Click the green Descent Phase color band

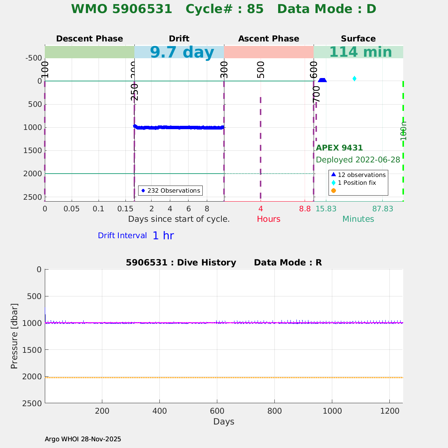point(90,52)
